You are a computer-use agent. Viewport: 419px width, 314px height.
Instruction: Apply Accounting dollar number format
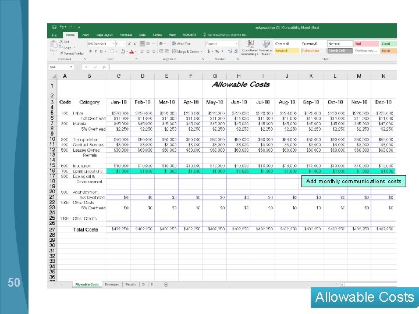pos(208,51)
